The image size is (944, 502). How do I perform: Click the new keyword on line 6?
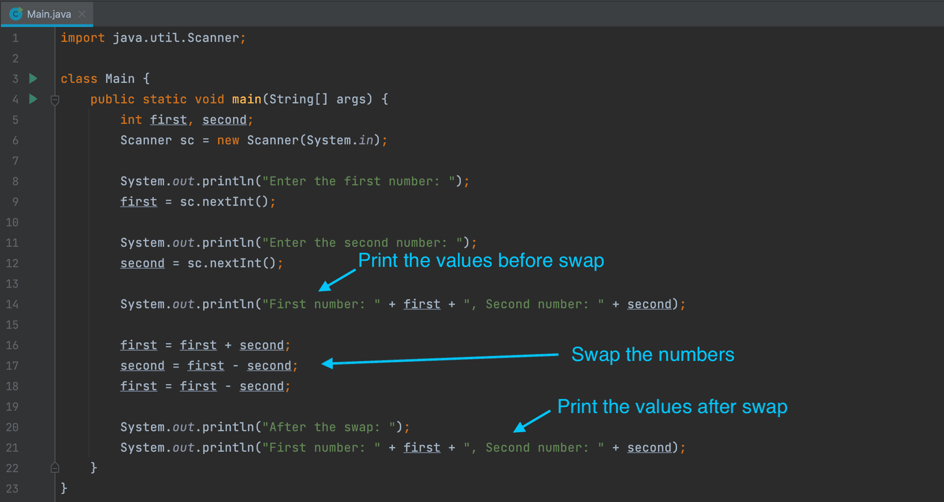pyautogui.click(x=228, y=140)
